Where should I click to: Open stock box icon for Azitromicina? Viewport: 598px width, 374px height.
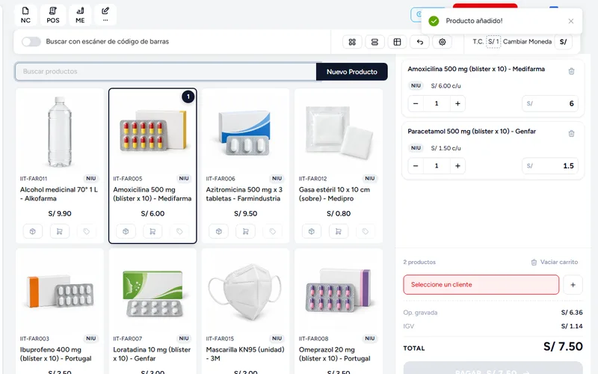tap(219, 231)
